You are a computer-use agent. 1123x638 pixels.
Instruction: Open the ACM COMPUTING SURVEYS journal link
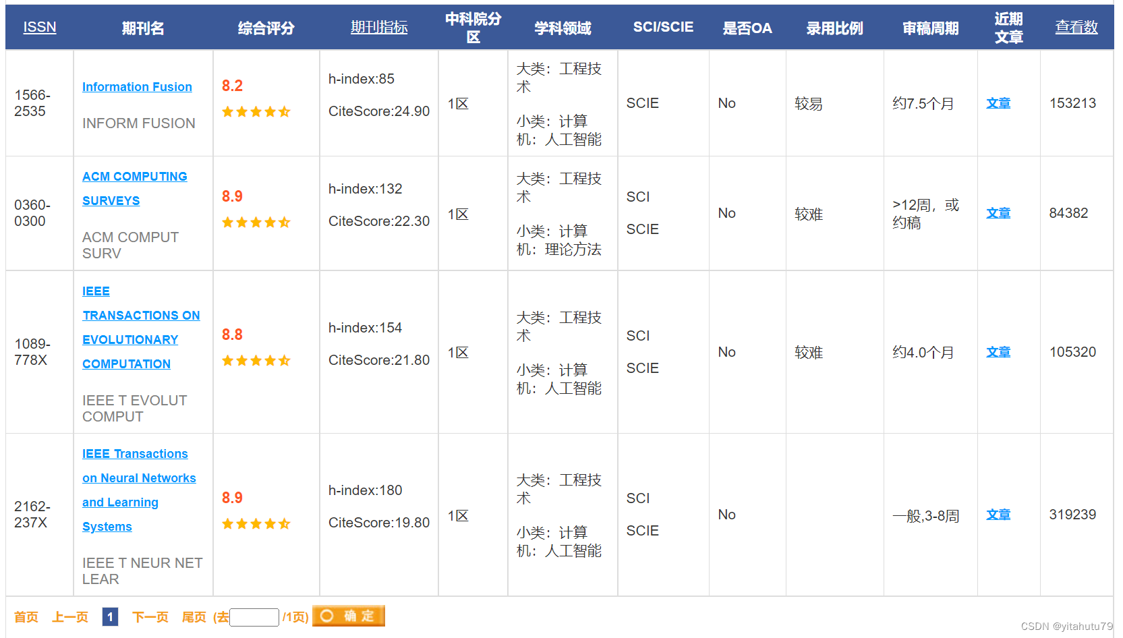tap(134, 189)
